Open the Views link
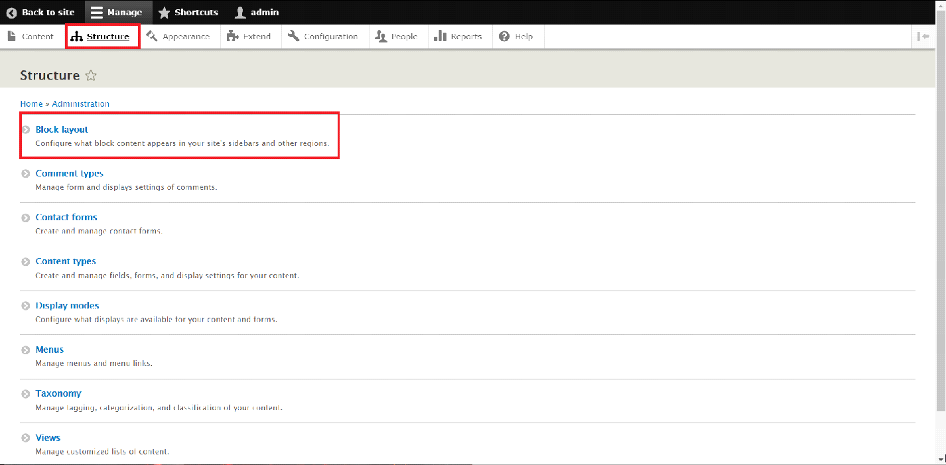Image resolution: width=946 pixels, height=465 pixels. (48, 438)
